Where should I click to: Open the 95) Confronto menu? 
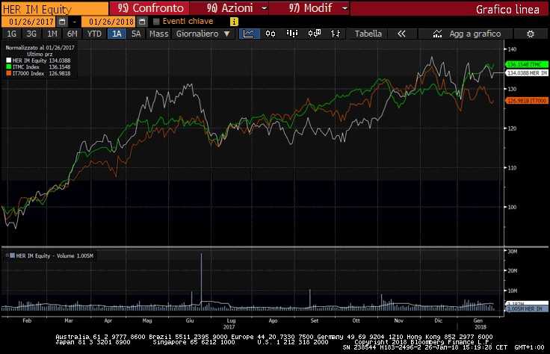pos(150,8)
